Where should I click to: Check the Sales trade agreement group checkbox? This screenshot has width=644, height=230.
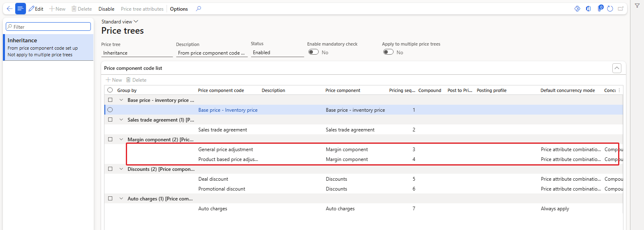click(110, 120)
